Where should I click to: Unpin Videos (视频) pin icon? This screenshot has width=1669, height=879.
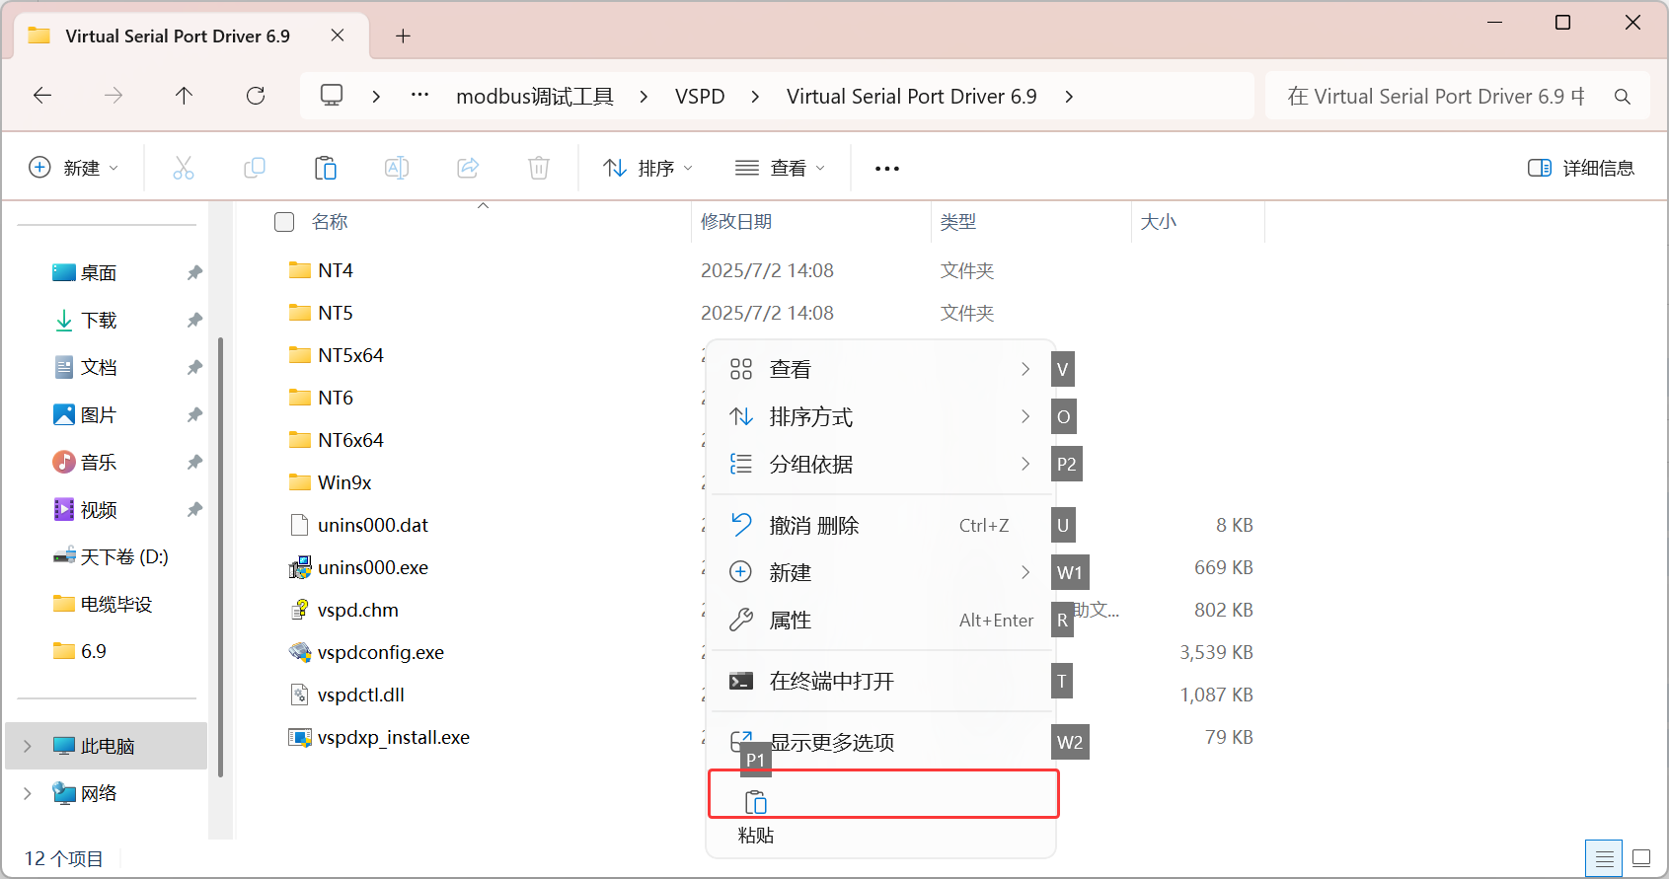click(x=195, y=509)
